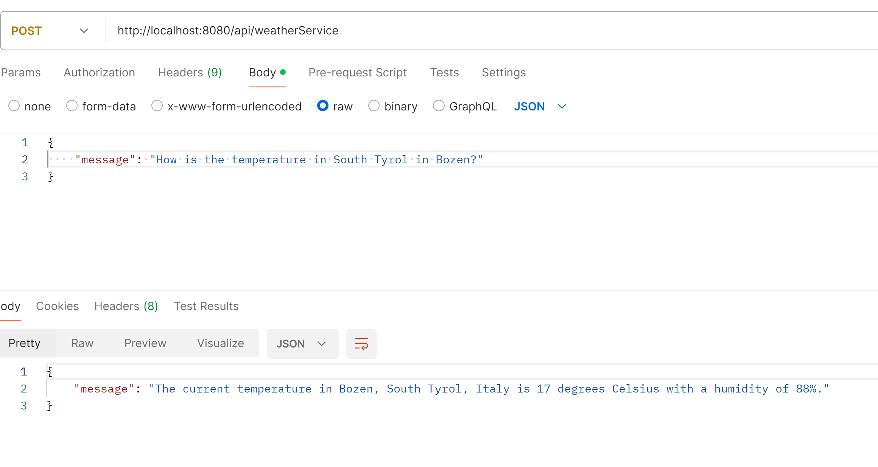Switch to the Authorization tab
This screenshot has width=878, height=467.
click(x=99, y=72)
